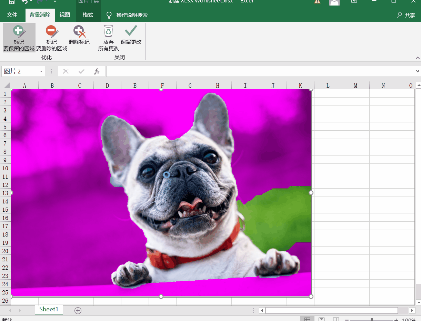The width and height of the screenshot is (421, 321).
Task: Click the picture's bottom-middle resize handle
Action: [161, 297]
